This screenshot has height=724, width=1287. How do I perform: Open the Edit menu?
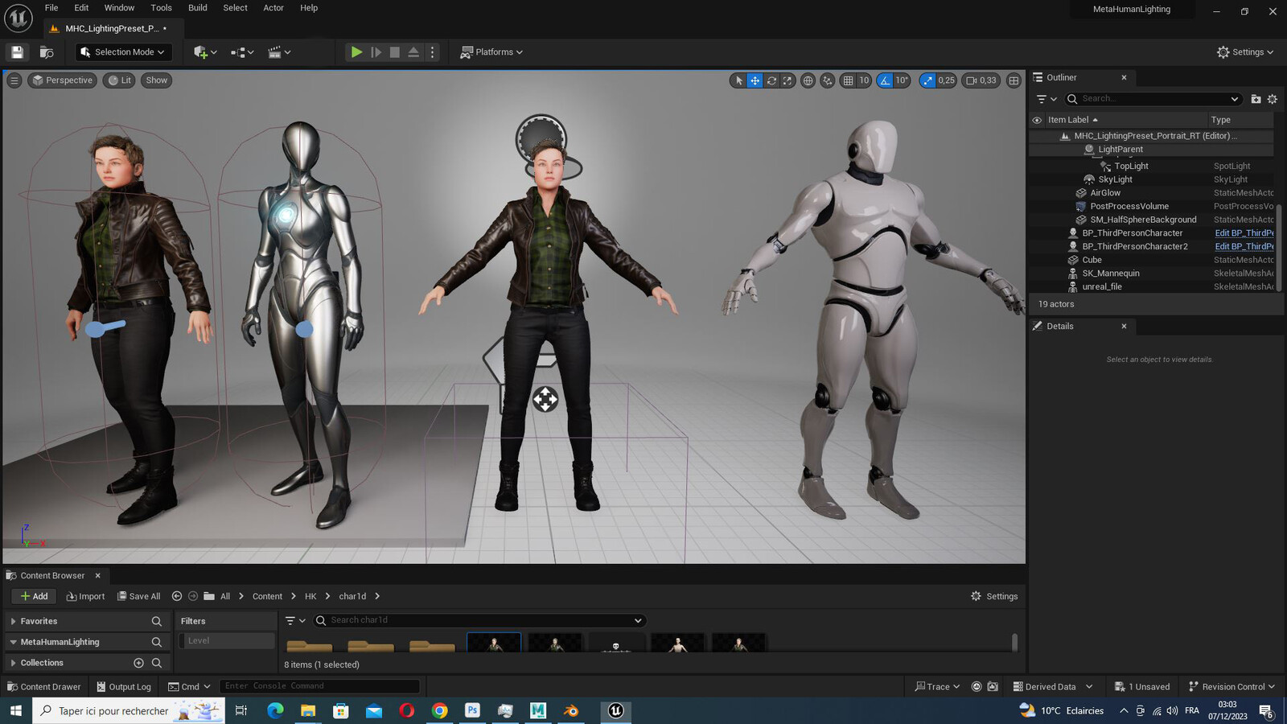(x=81, y=8)
